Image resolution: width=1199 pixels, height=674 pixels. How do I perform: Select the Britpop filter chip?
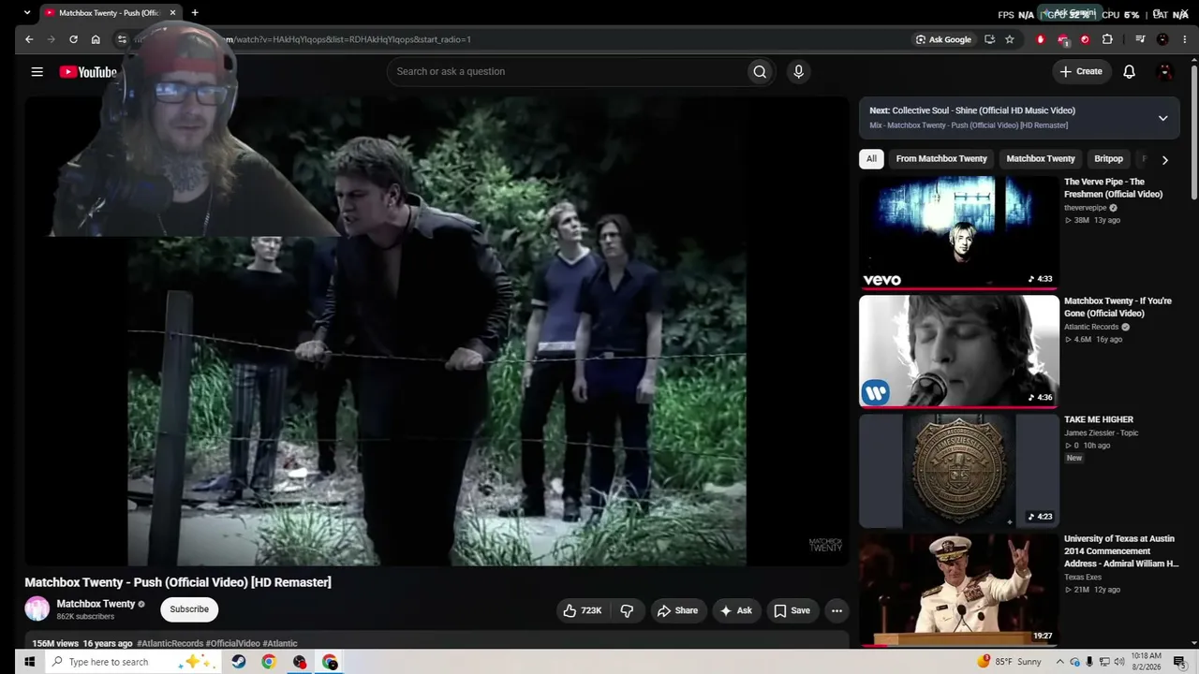click(1108, 159)
